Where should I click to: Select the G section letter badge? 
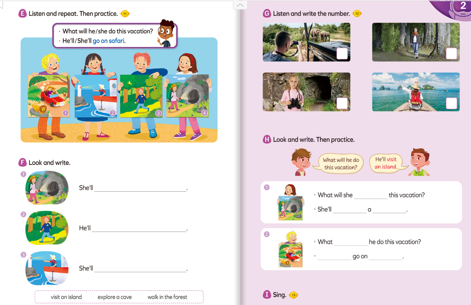pos(267,14)
